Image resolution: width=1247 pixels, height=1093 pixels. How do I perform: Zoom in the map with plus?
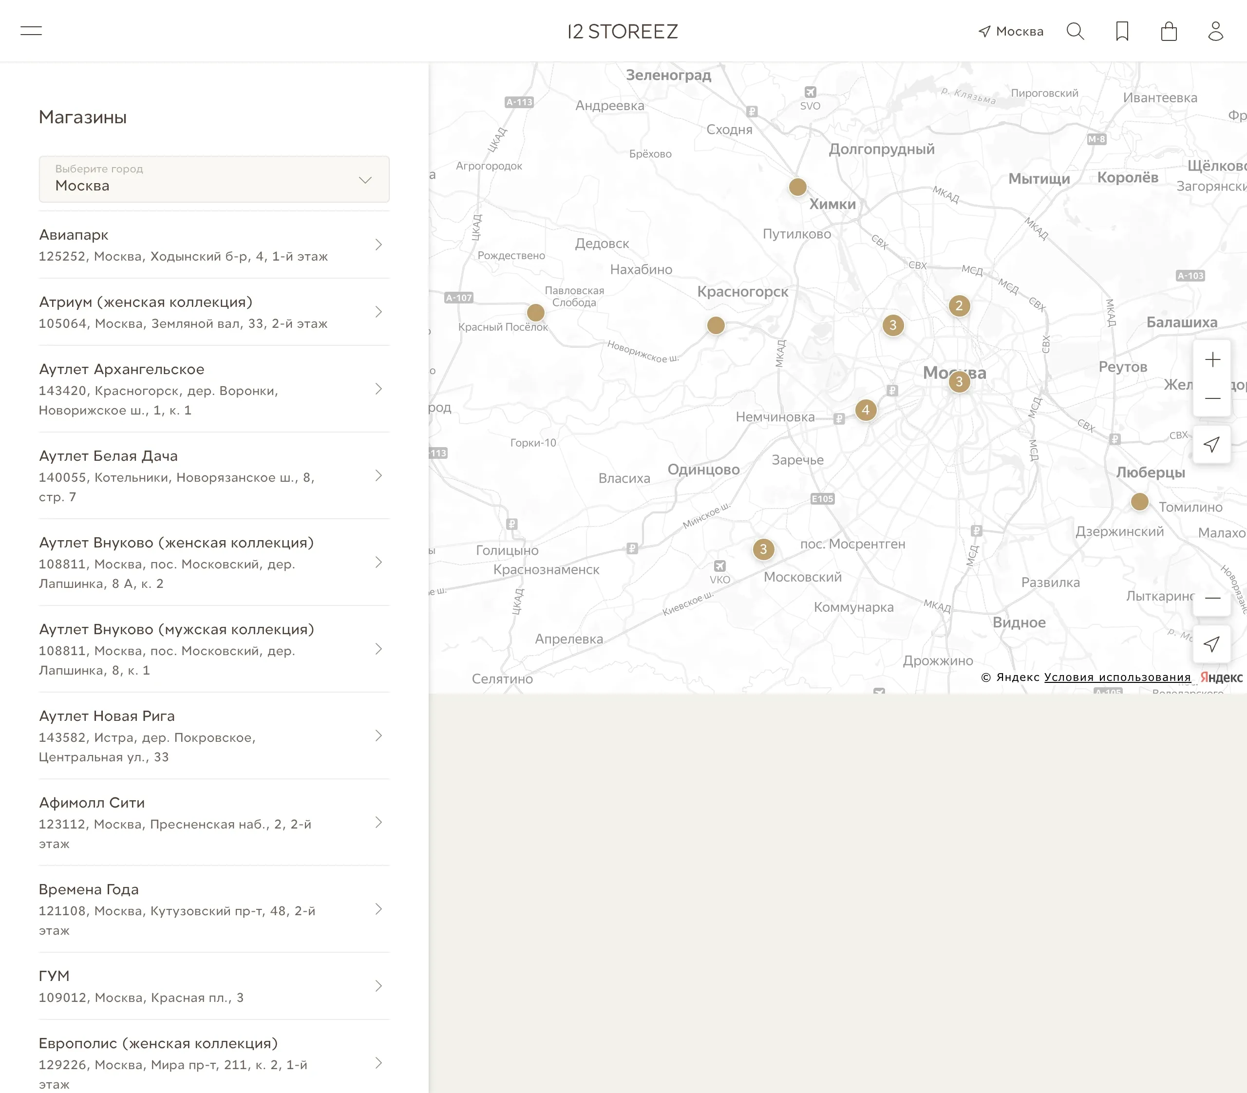pyautogui.click(x=1212, y=360)
